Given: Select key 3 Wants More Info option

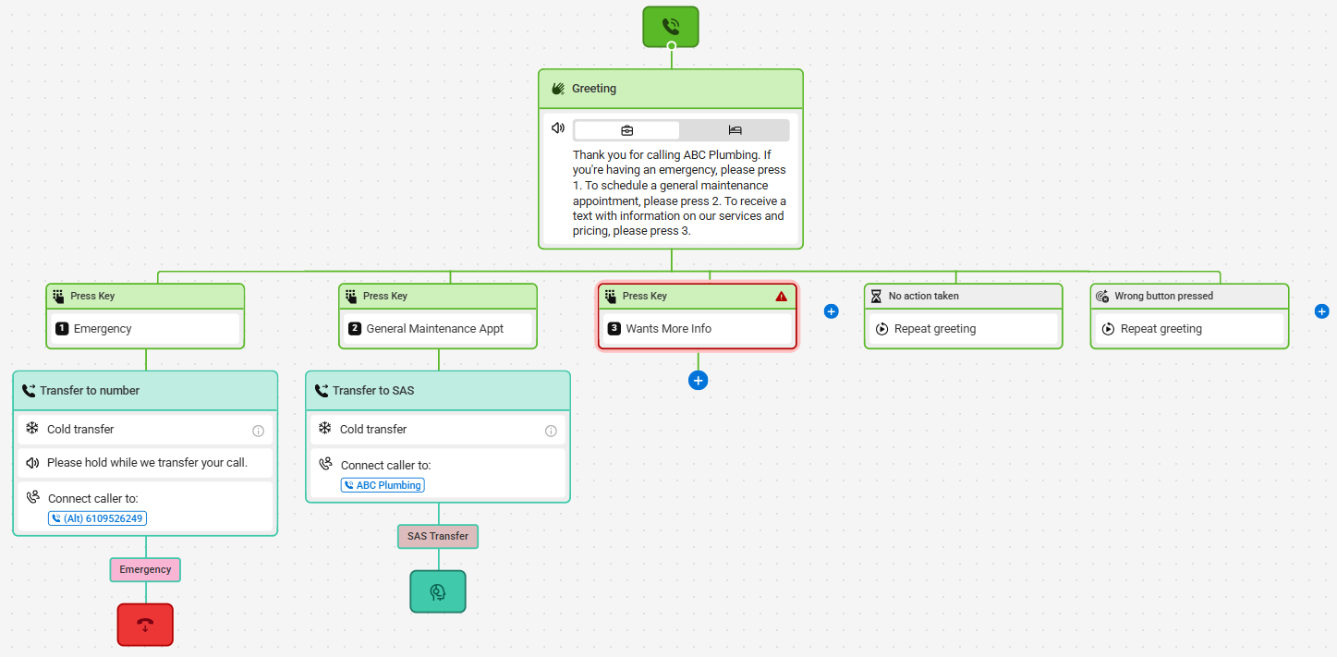Looking at the screenshot, I should pos(698,328).
